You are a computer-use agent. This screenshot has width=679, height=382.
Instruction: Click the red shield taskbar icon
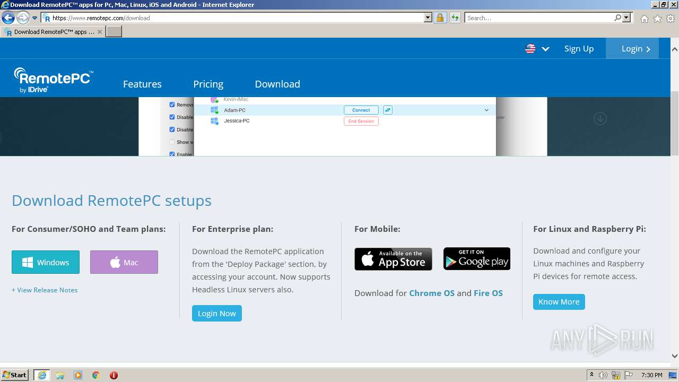tap(114, 375)
